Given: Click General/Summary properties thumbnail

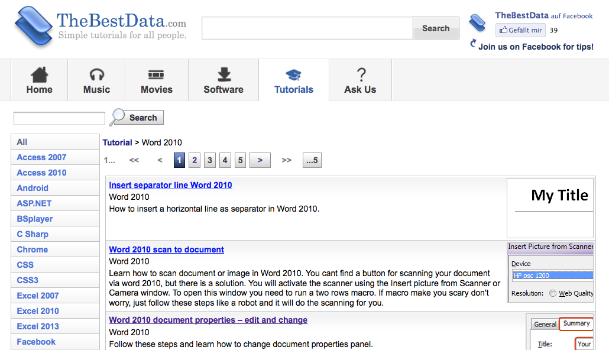Looking at the screenshot, I should [x=560, y=332].
